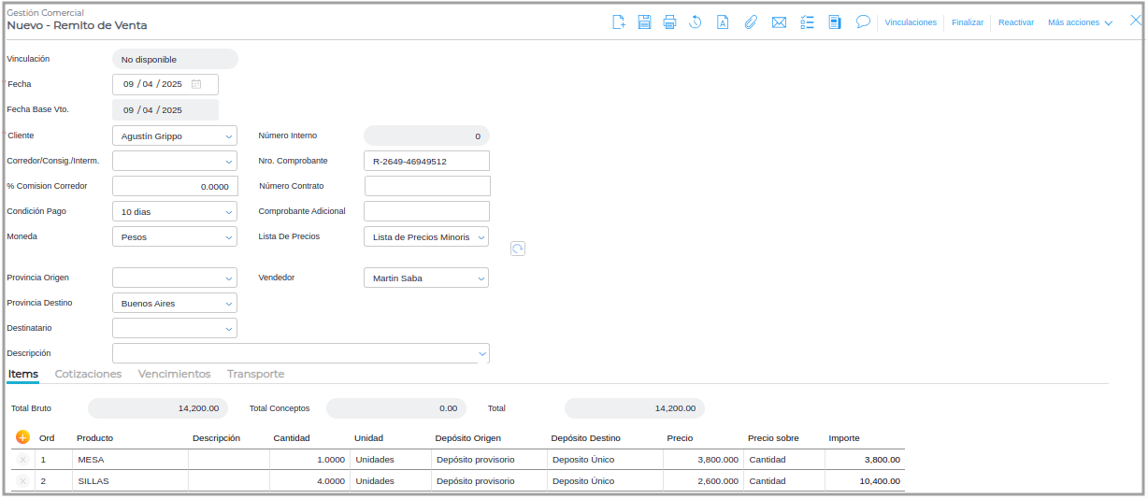Switch to the Cotizaciones tab
The image size is (1148, 499).
pyautogui.click(x=88, y=374)
